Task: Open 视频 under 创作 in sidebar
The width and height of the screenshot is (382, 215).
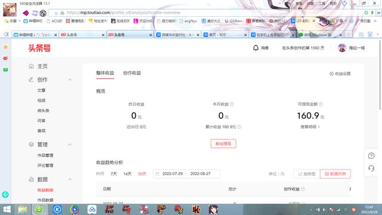Action: (41, 100)
